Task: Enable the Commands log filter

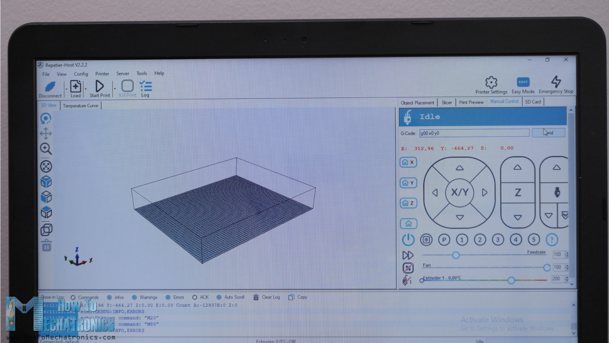Action: coord(74,297)
